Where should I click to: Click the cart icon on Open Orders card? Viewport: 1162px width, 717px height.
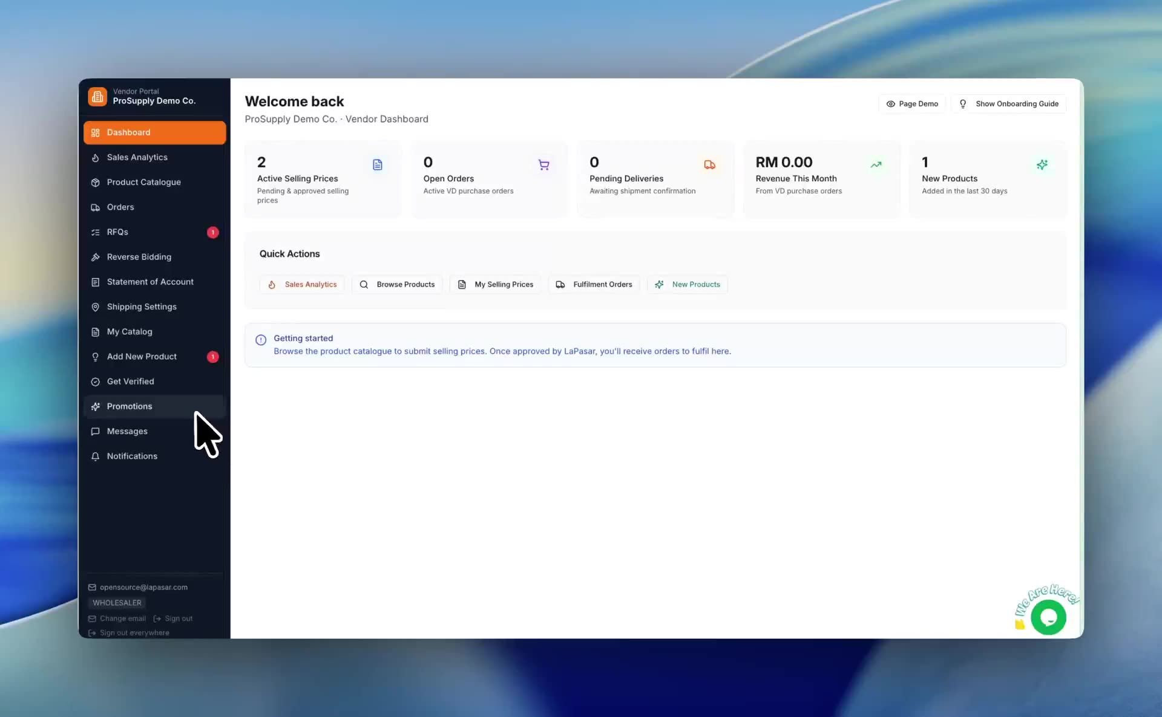click(x=543, y=164)
